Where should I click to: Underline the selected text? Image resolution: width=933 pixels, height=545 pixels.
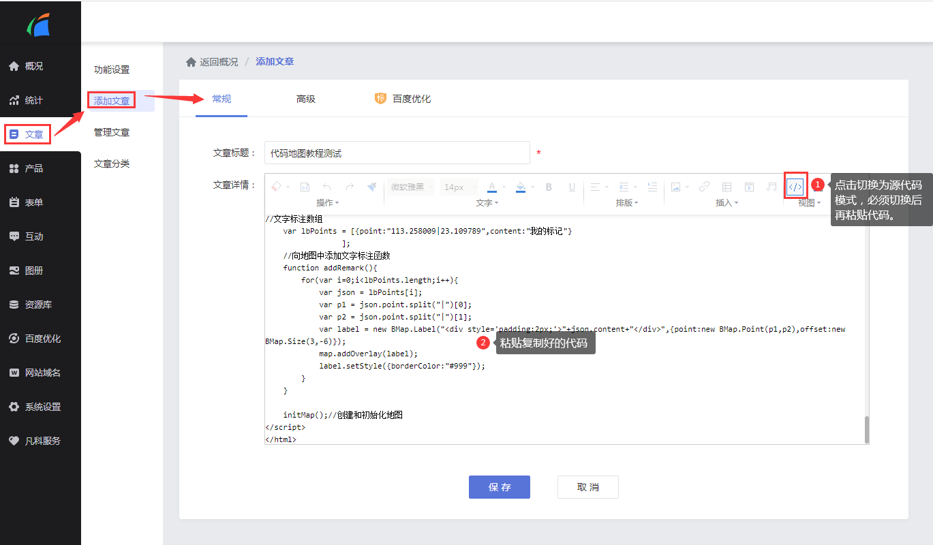click(x=571, y=186)
